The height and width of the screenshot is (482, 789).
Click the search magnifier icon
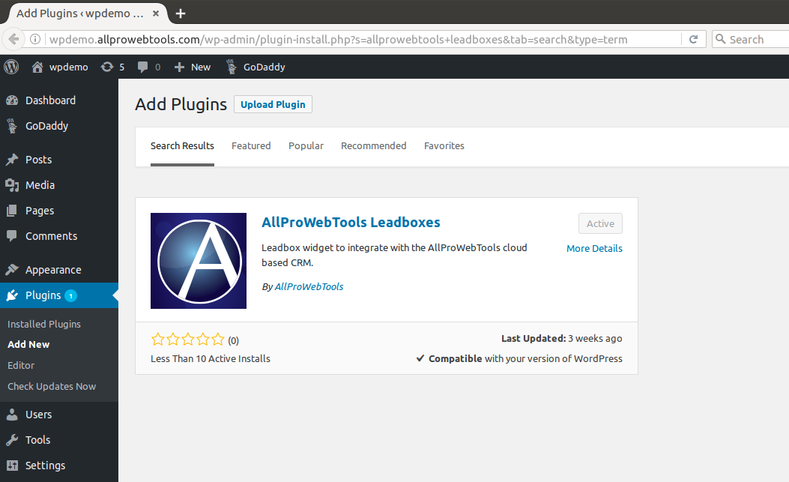point(721,39)
